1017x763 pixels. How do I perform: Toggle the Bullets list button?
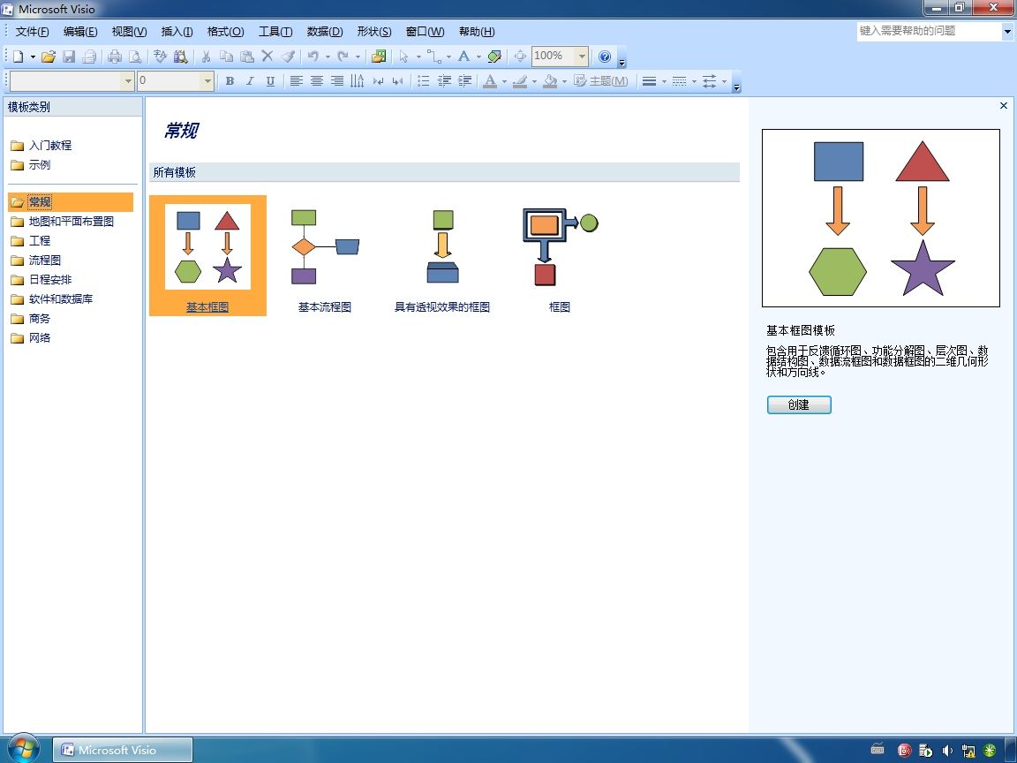424,81
